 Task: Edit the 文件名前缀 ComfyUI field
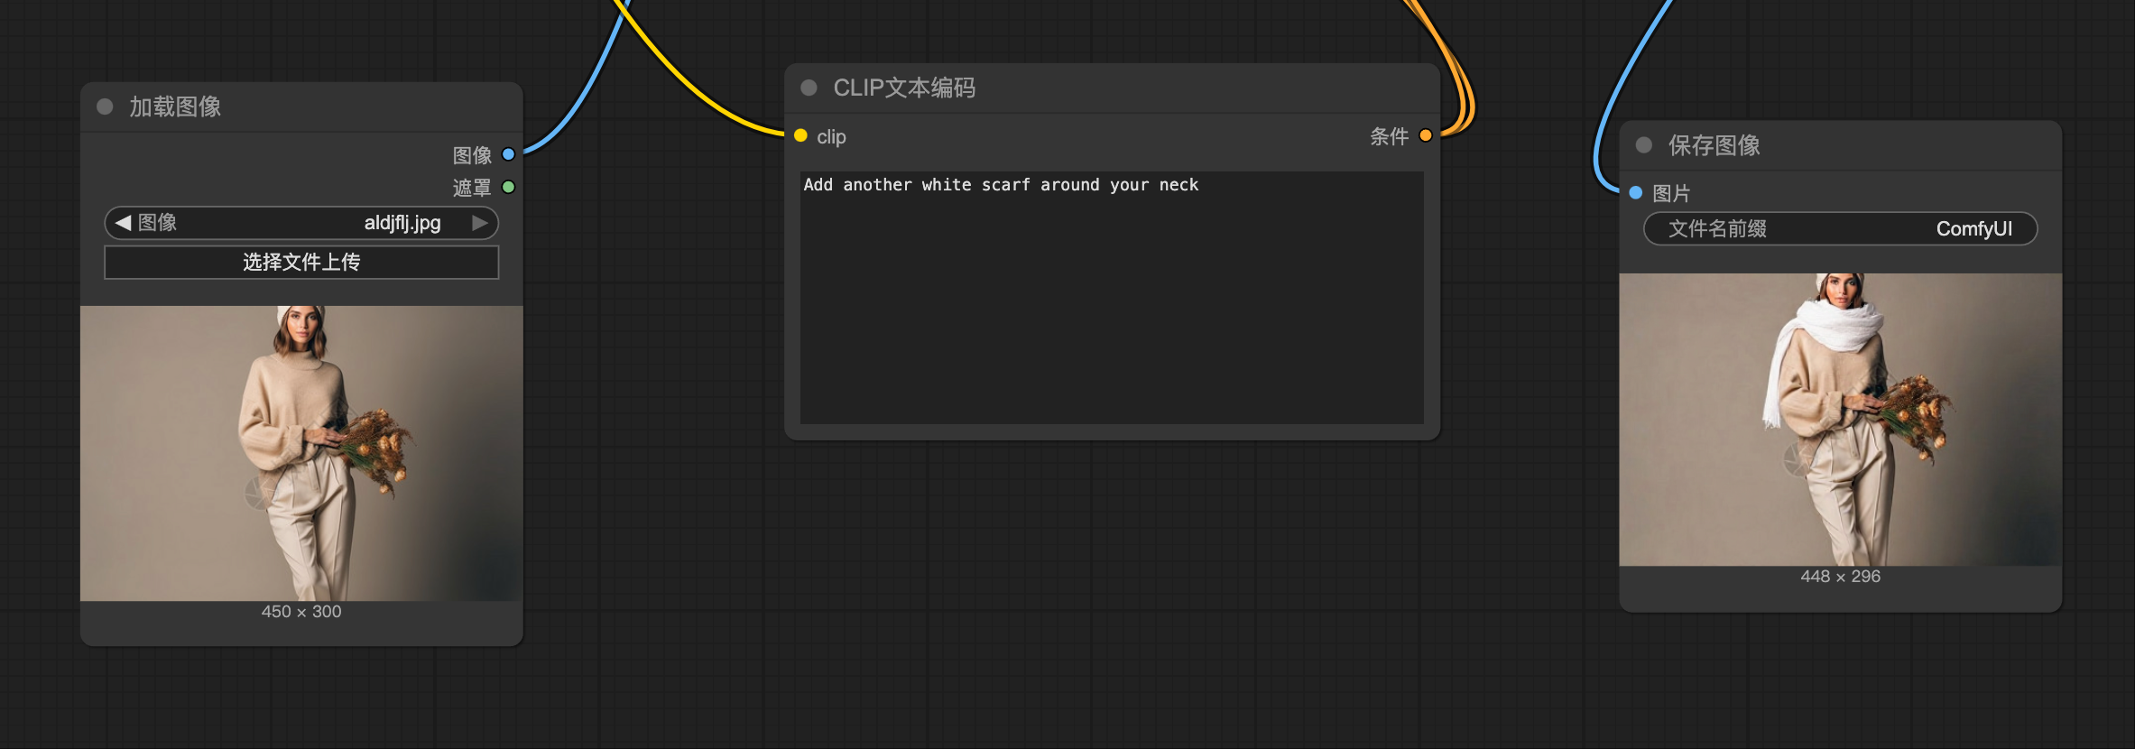tap(1840, 229)
